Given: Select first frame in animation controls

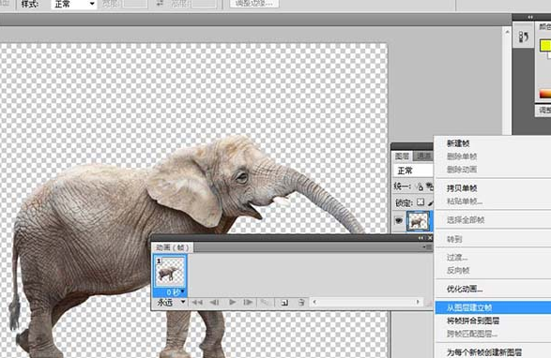Looking at the screenshot, I should (x=197, y=302).
